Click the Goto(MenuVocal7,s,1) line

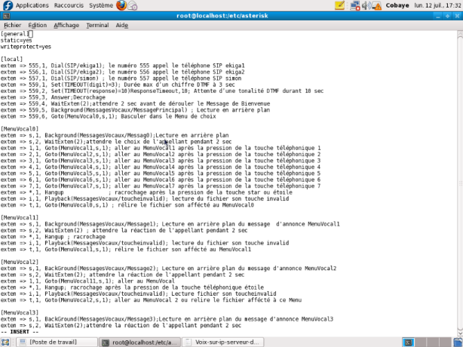161,186
